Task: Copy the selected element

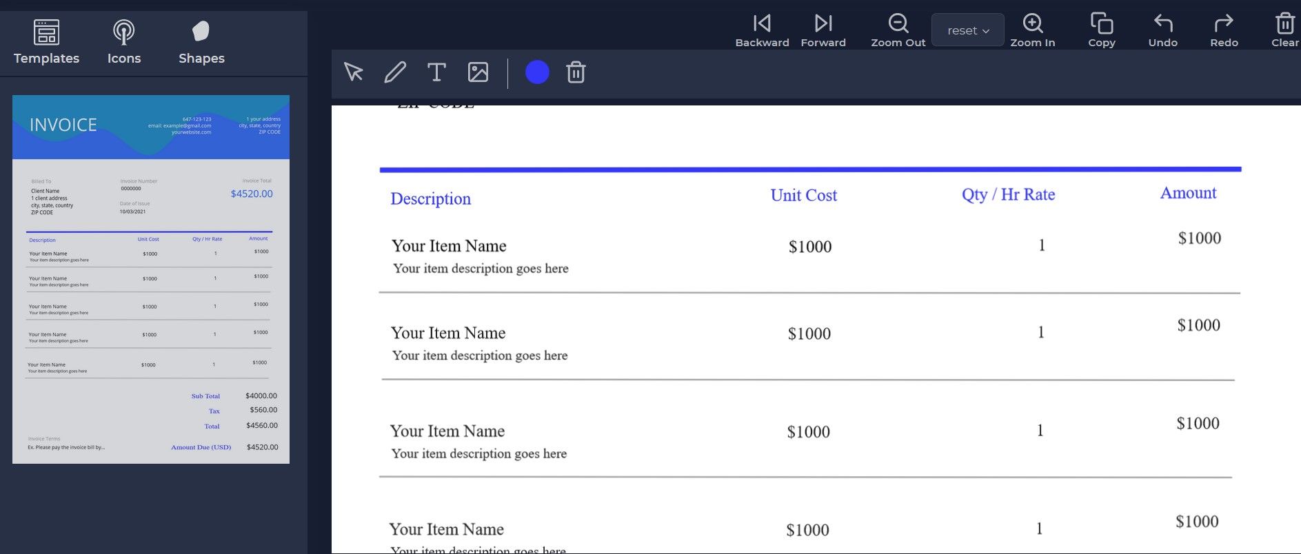Action: tap(1101, 30)
